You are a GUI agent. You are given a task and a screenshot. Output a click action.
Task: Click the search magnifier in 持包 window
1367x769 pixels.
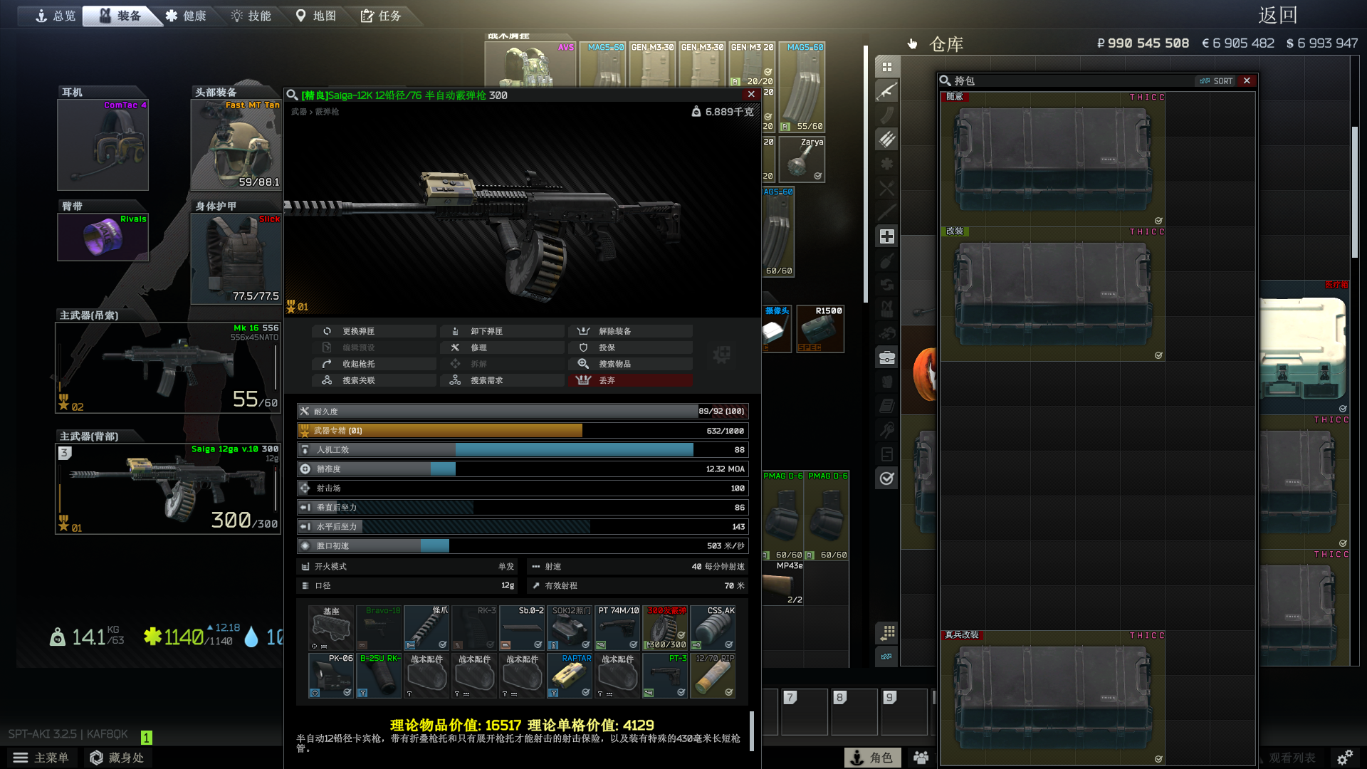click(946, 80)
